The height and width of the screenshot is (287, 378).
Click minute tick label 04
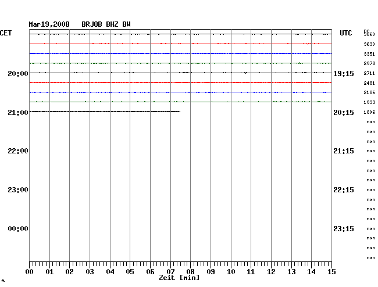tap(110, 272)
